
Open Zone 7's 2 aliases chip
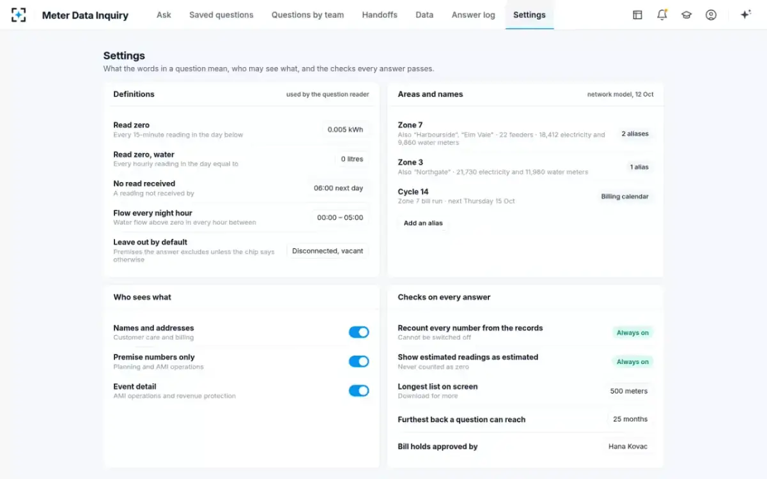[635, 134]
